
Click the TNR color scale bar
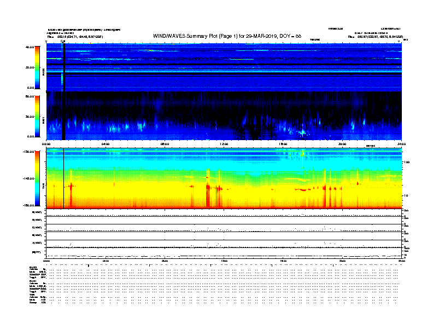(37, 178)
